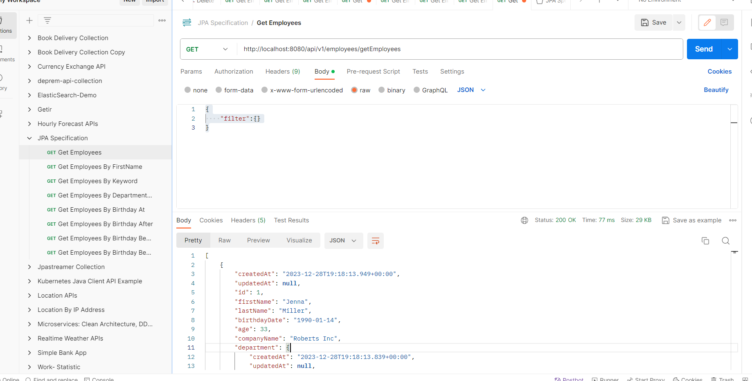Open the Test Results tab
752x381 pixels.
(291, 220)
